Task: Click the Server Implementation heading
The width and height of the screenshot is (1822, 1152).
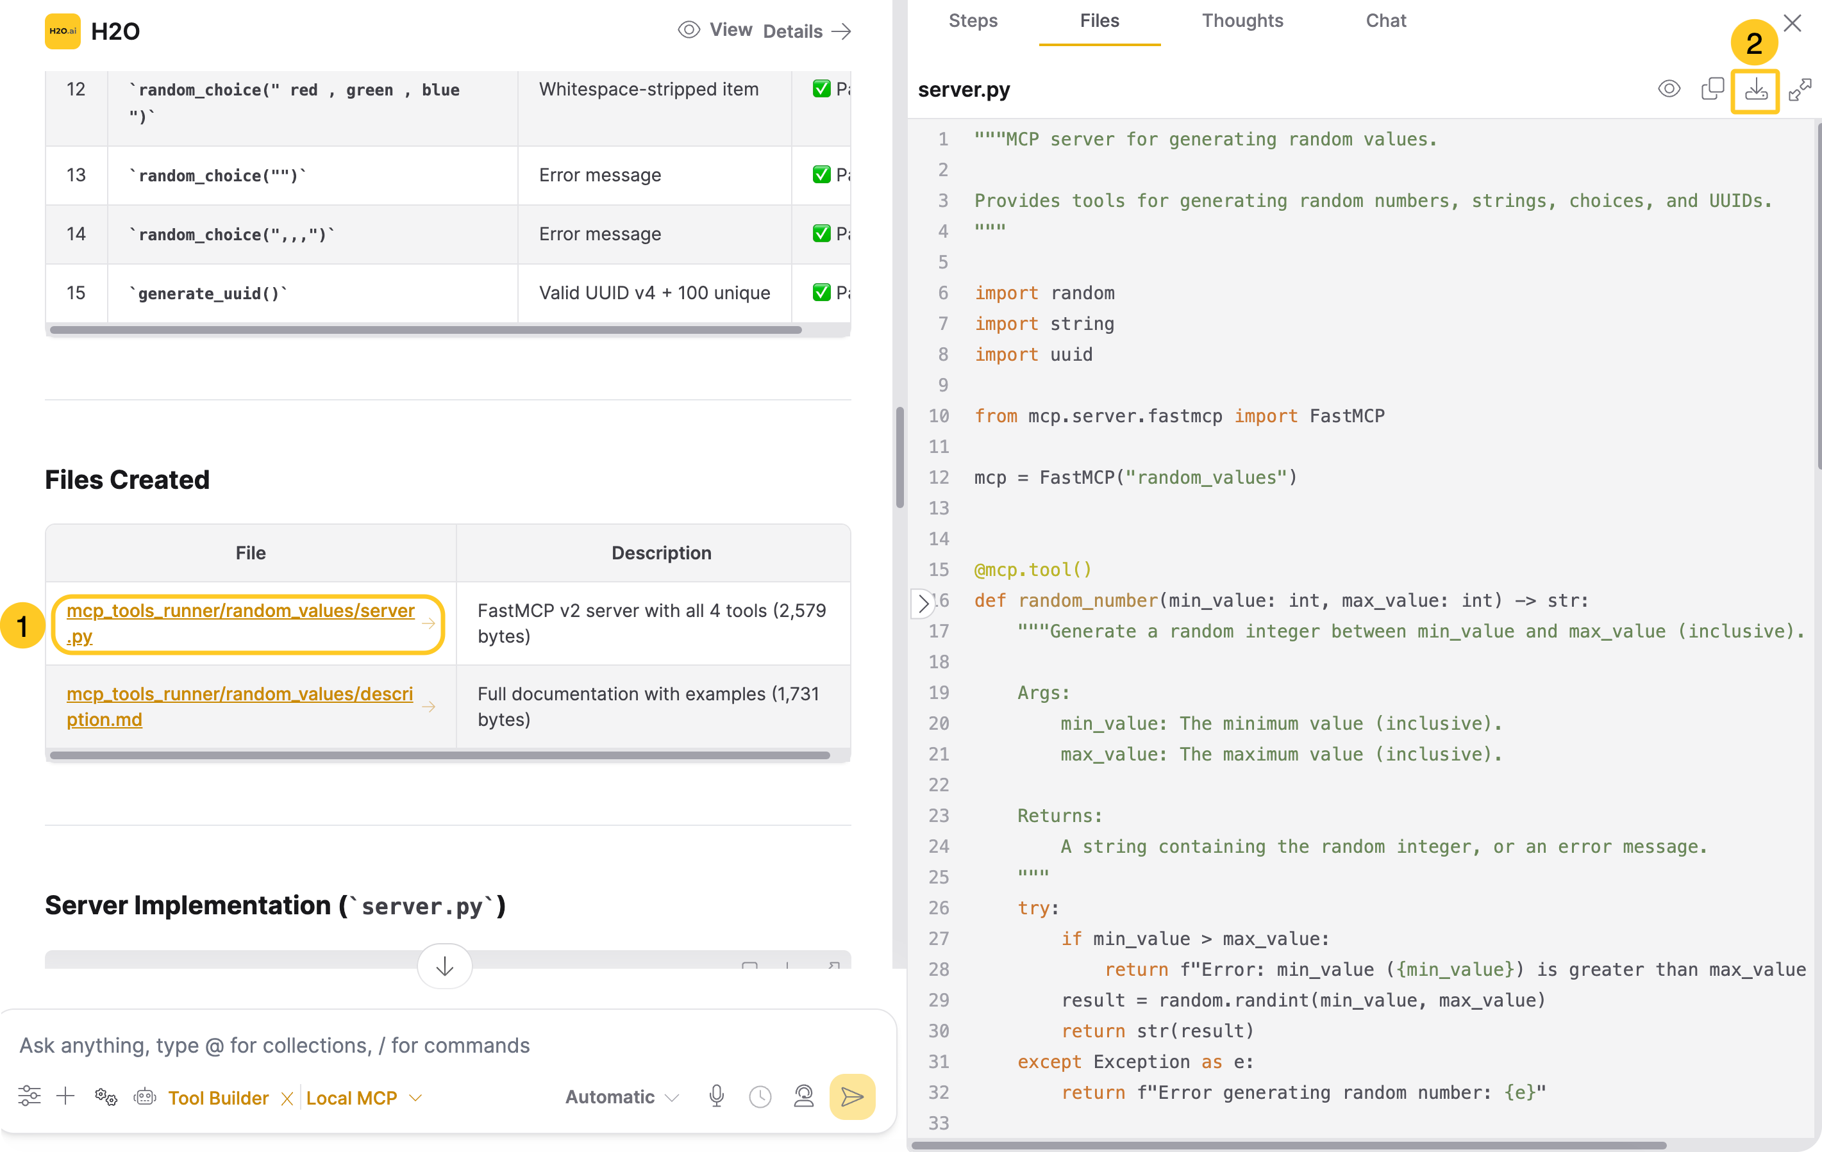Action: pyautogui.click(x=276, y=905)
